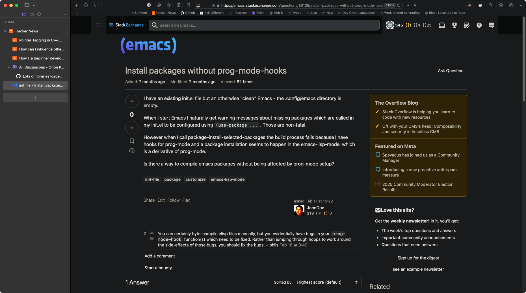Open the help center question mark

(x=479, y=25)
